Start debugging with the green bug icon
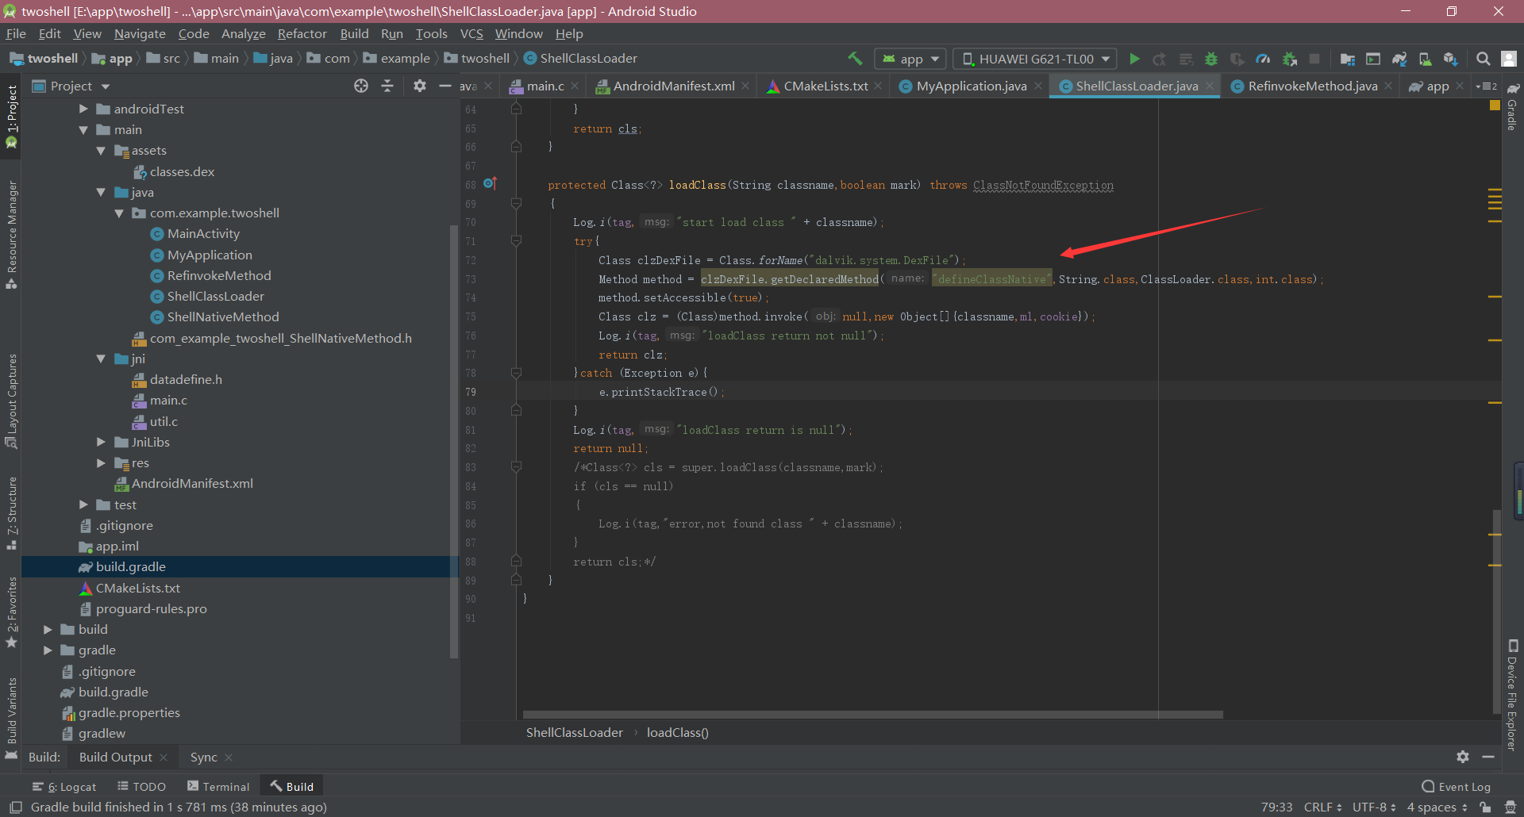 click(1211, 59)
